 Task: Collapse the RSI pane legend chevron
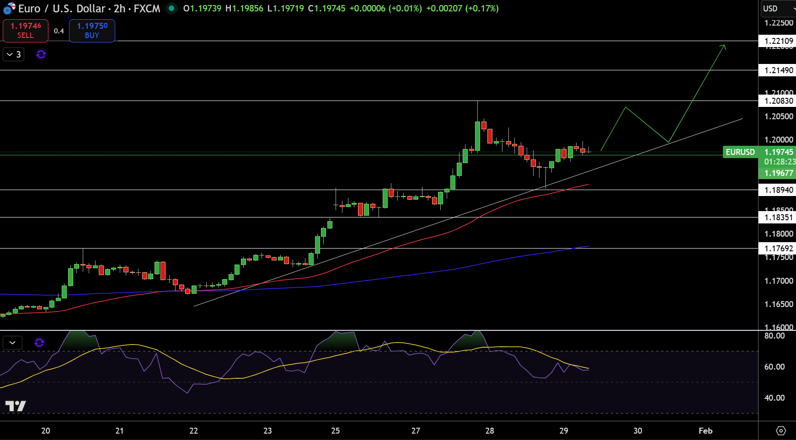pos(12,342)
